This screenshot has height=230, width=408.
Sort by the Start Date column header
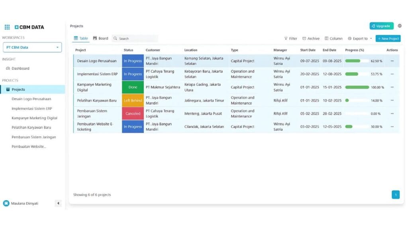[x=308, y=50]
